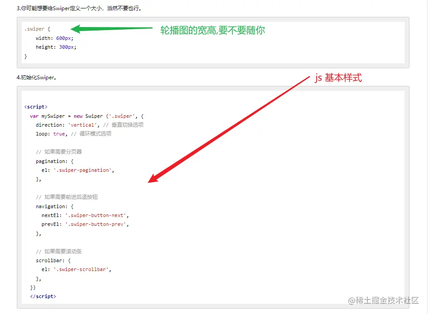Screen dimensions: 428x314
Task: Click the '// 如果需要滚动条' comment
Action: pos(59,252)
